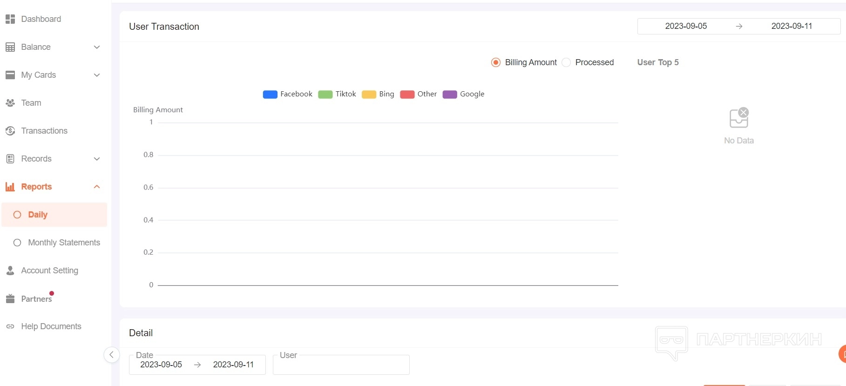Collapse the Reports submenu chevron

point(97,187)
